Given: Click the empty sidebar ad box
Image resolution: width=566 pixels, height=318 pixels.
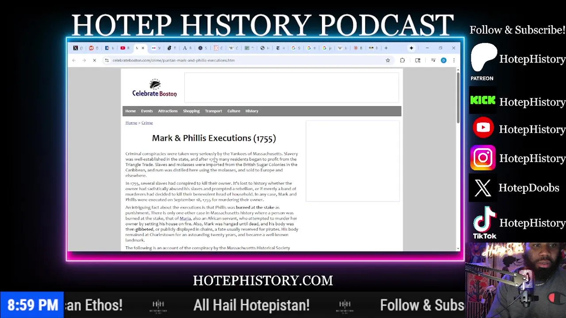Looking at the screenshot, I should (353, 161).
